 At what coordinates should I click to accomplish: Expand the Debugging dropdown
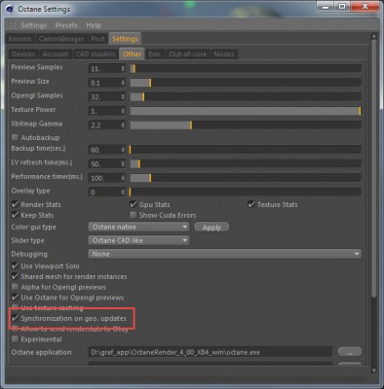[225, 254]
